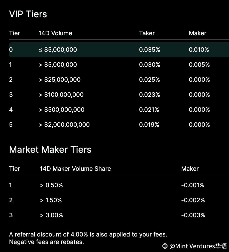Click the > $100,000,000 volume entry

click(x=61, y=95)
